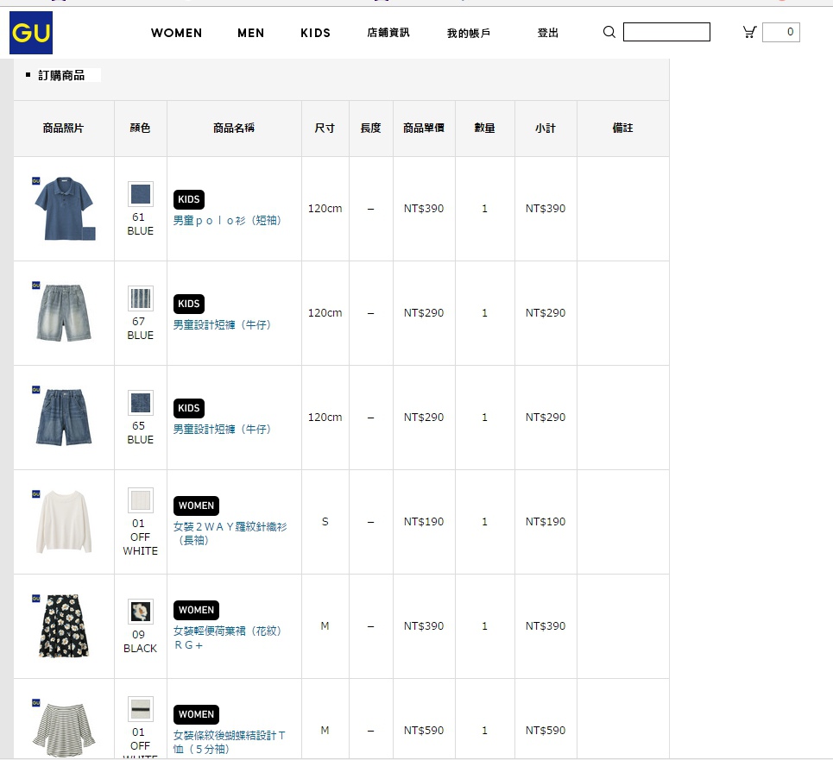The width and height of the screenshot is (833, 760).
Task: Open 我的帳戶 my account menu
Action: 469,34
